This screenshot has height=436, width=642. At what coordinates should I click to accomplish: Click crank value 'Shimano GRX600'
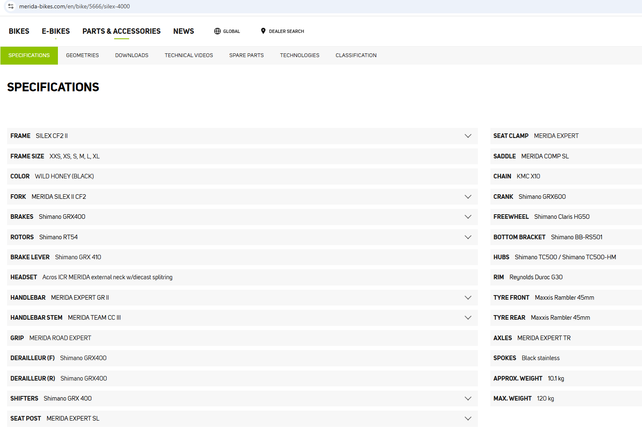point(542,197)
